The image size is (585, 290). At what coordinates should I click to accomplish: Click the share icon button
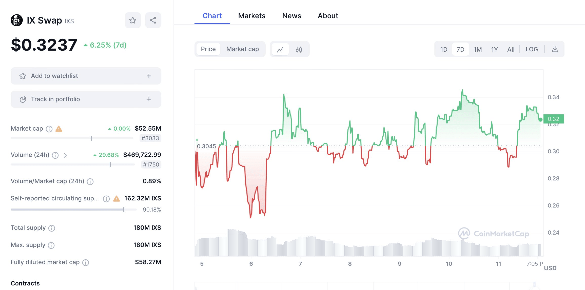[x=153, y=20]
